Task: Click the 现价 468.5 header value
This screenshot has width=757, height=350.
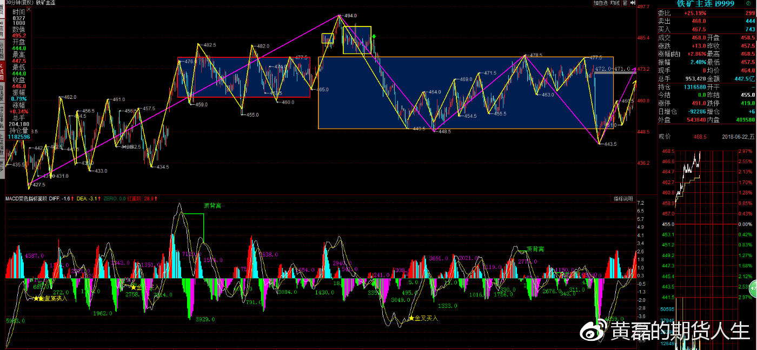Action: 700,137
